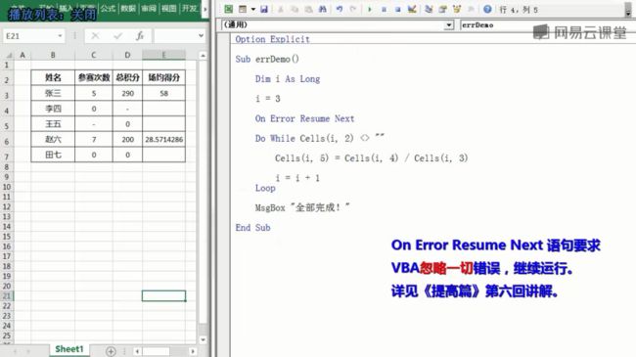The width and height of the screenshot is (636, 357).
Task: Select column D header
Action: coord(127,55)
